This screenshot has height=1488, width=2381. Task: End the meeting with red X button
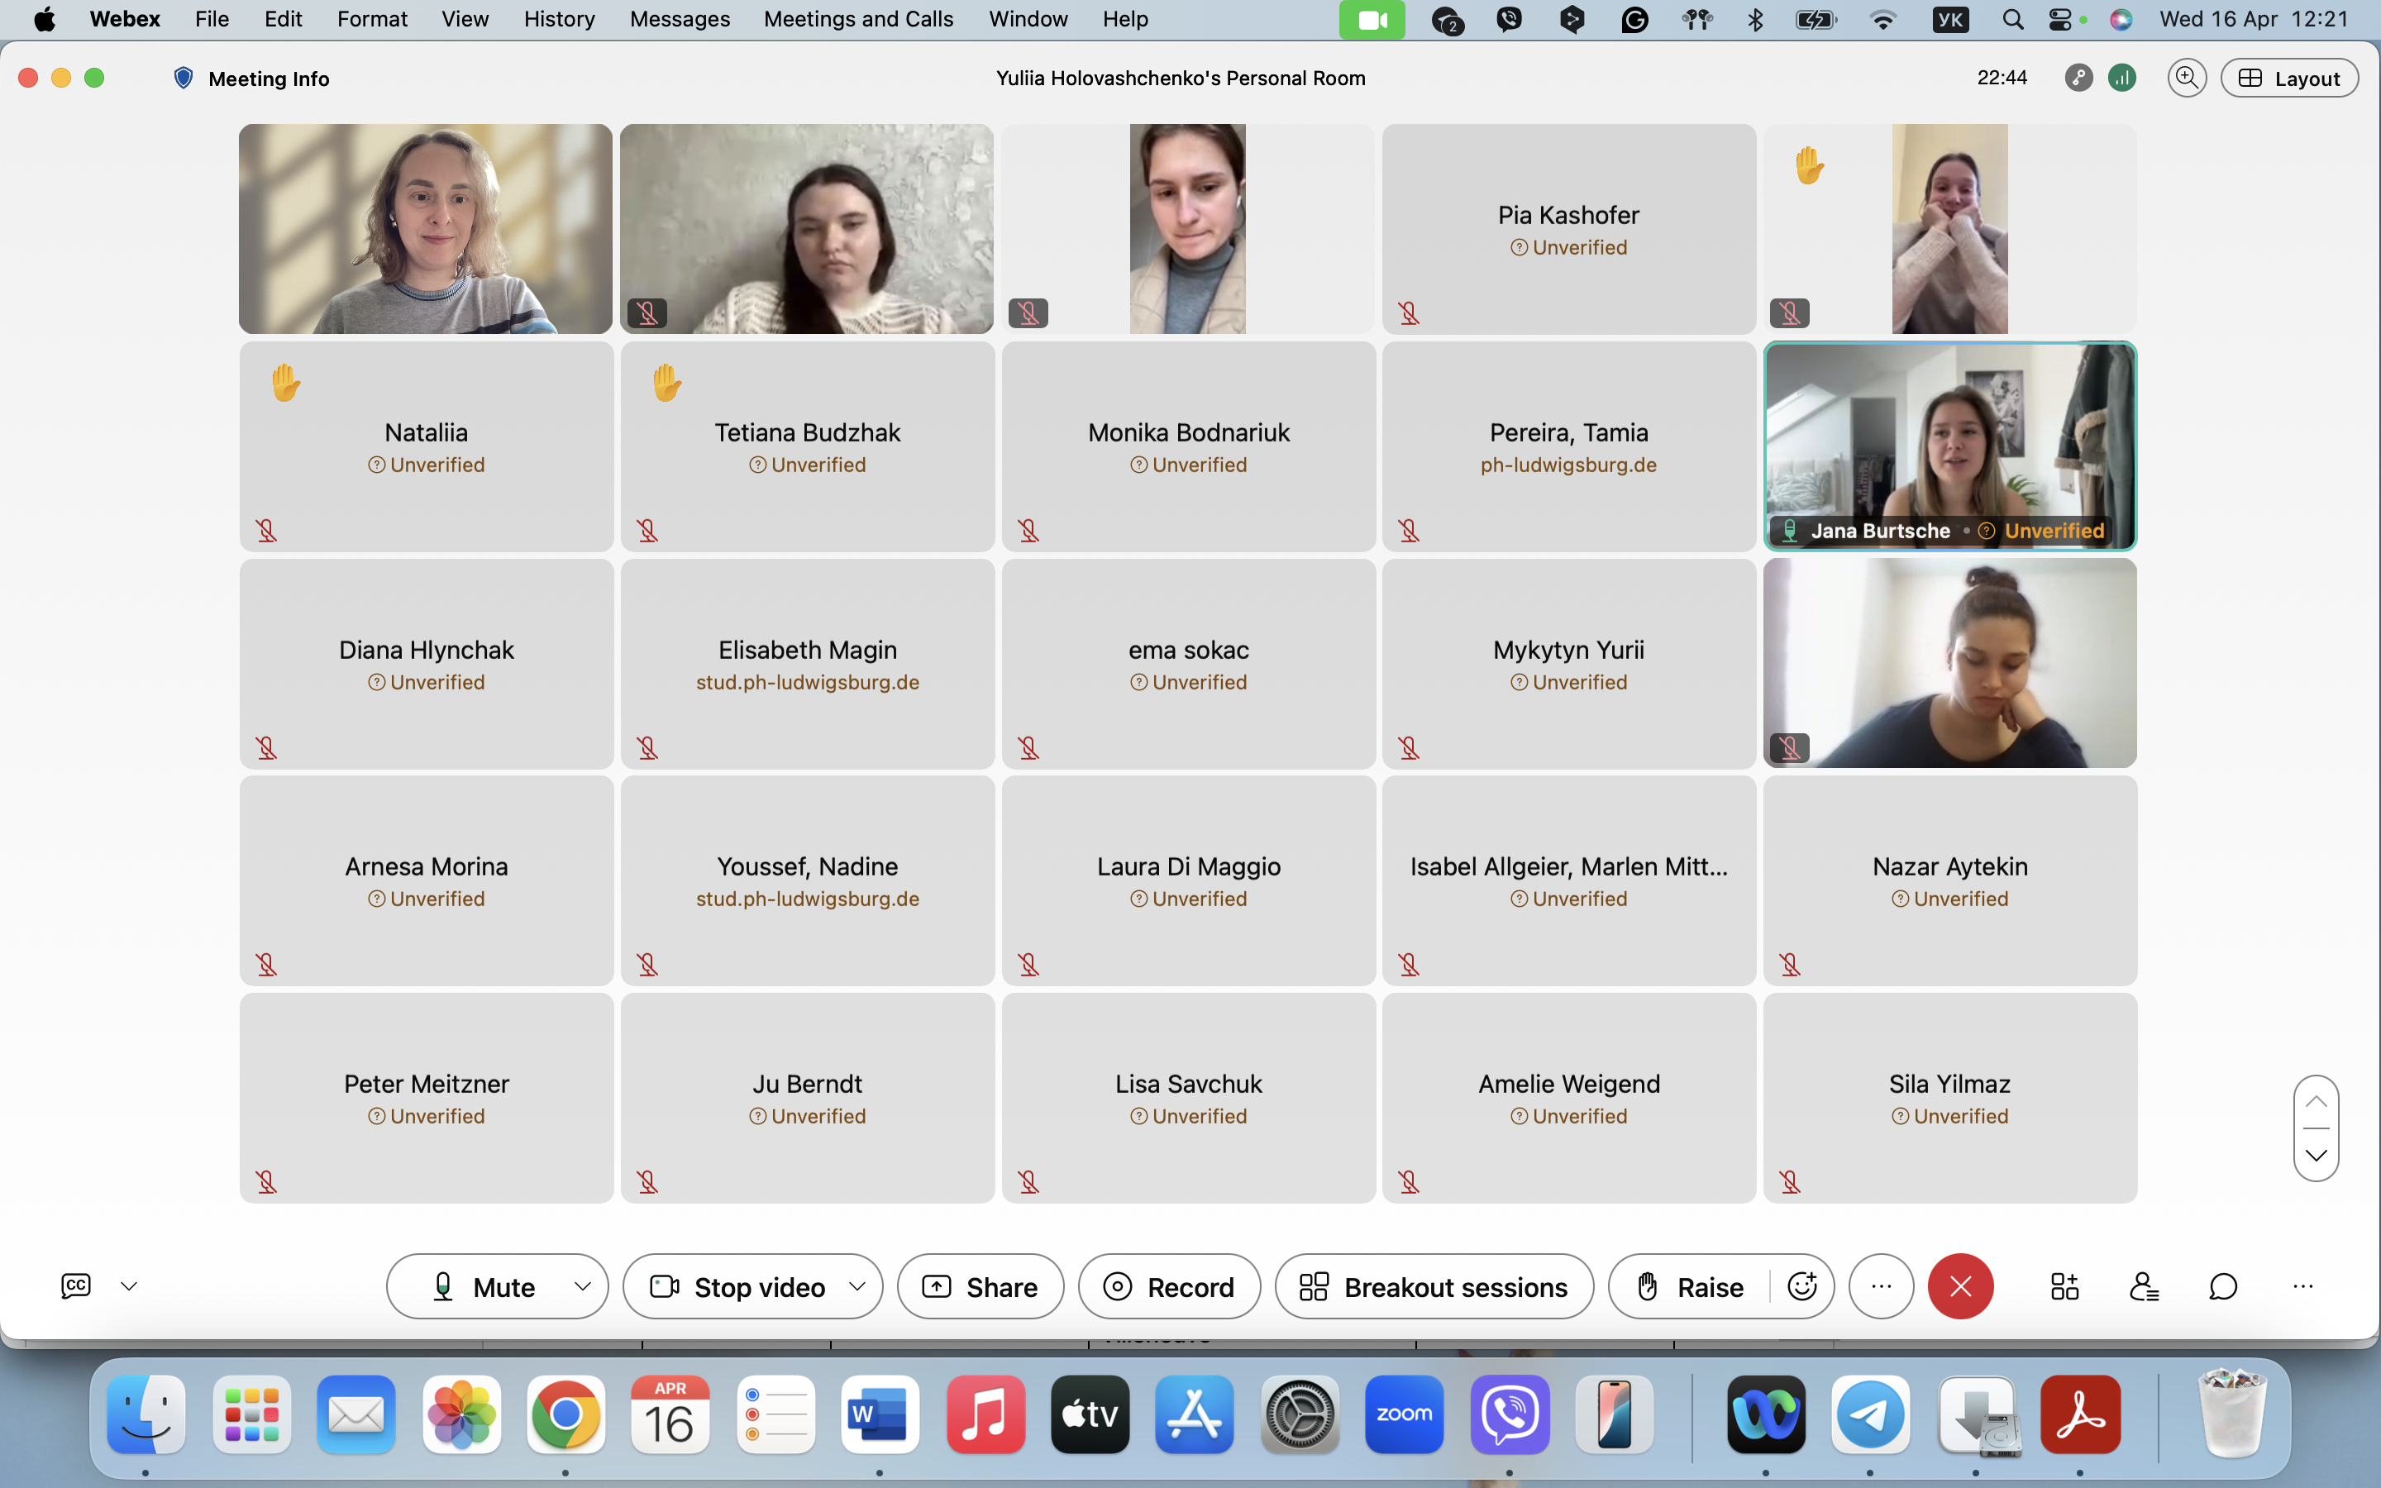(1960, 1286)
